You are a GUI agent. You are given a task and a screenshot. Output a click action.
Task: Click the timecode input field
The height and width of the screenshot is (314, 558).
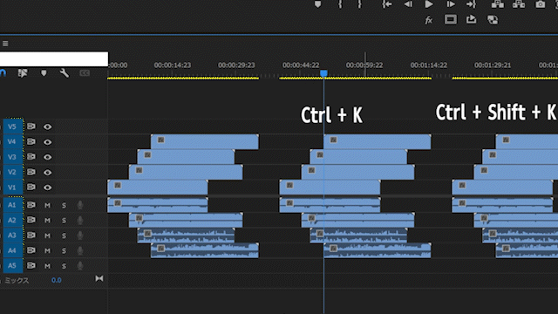pos(54,58)
